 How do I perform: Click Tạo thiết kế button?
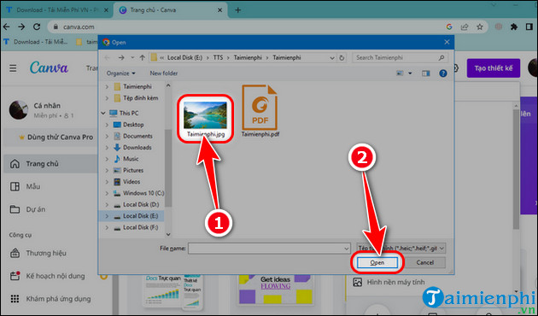[494, 68]
